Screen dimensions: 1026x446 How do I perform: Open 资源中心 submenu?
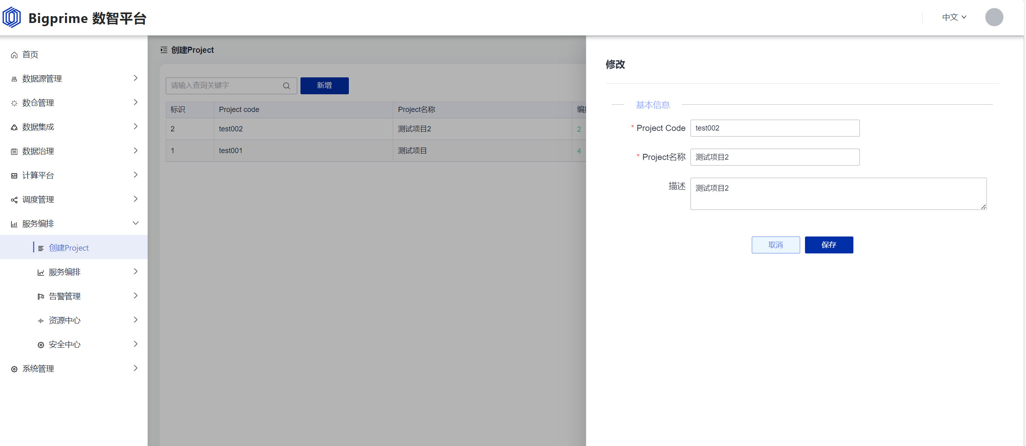(74, 320)
